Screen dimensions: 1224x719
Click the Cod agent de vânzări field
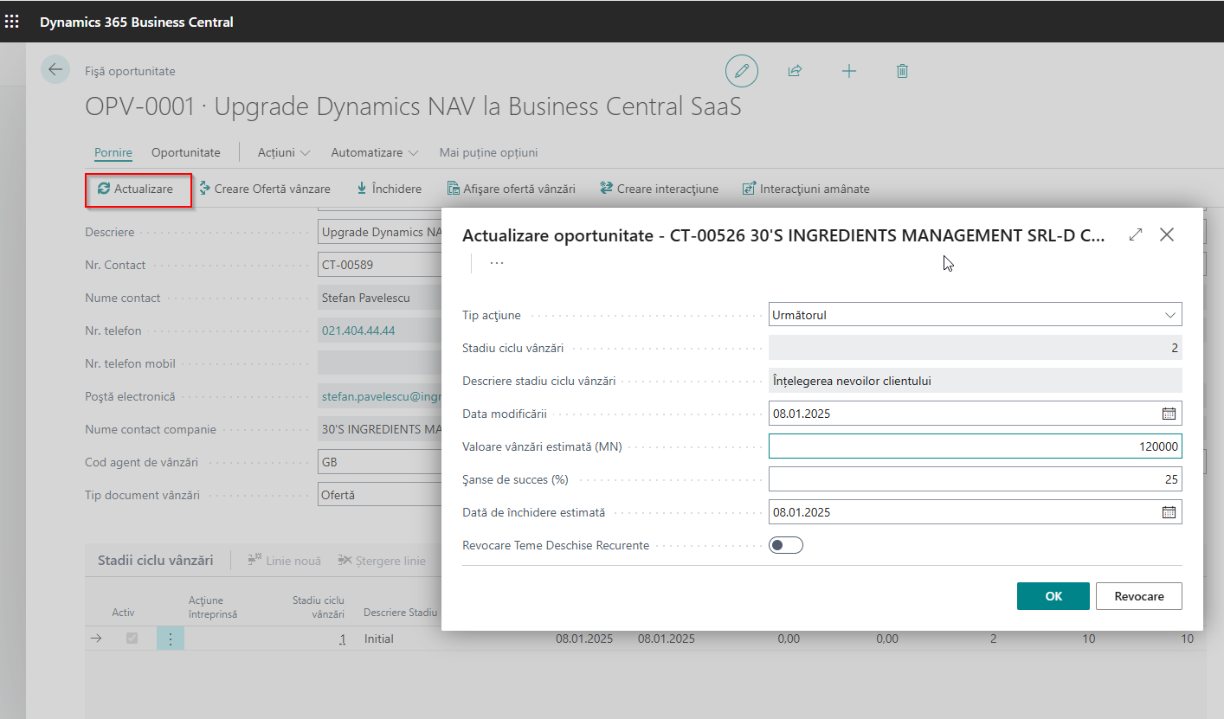[379, 462]
